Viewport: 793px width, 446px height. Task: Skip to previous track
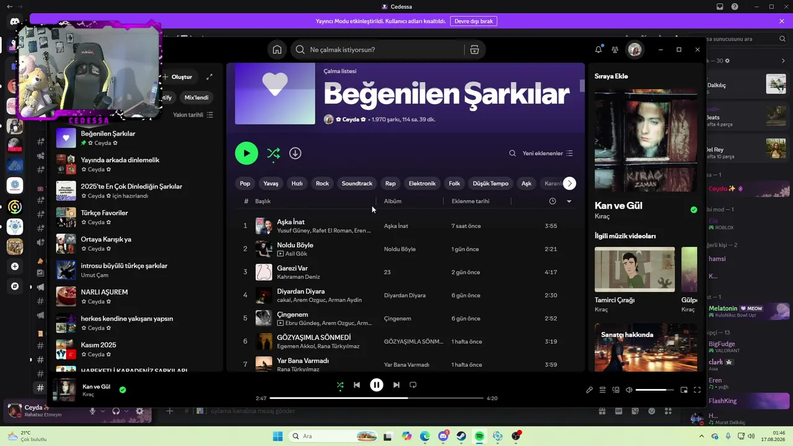tap(357, 385)
